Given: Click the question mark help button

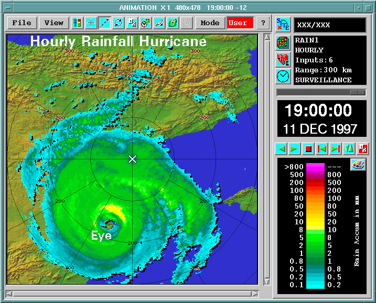Looking at the screenshot, I should (263, 23).
